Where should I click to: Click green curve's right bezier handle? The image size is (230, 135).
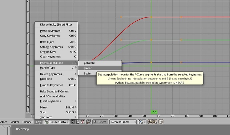(181, 40)
